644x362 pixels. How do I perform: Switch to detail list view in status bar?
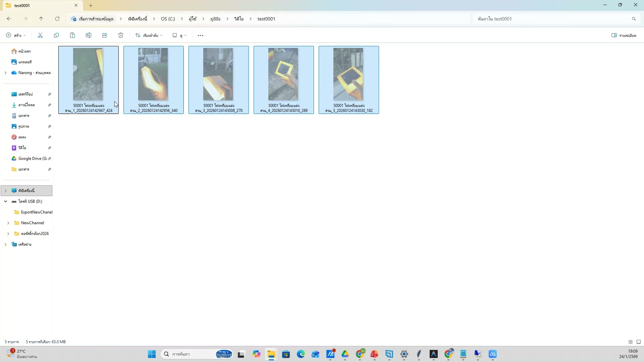pyautogui.click(x=630, y=342)
